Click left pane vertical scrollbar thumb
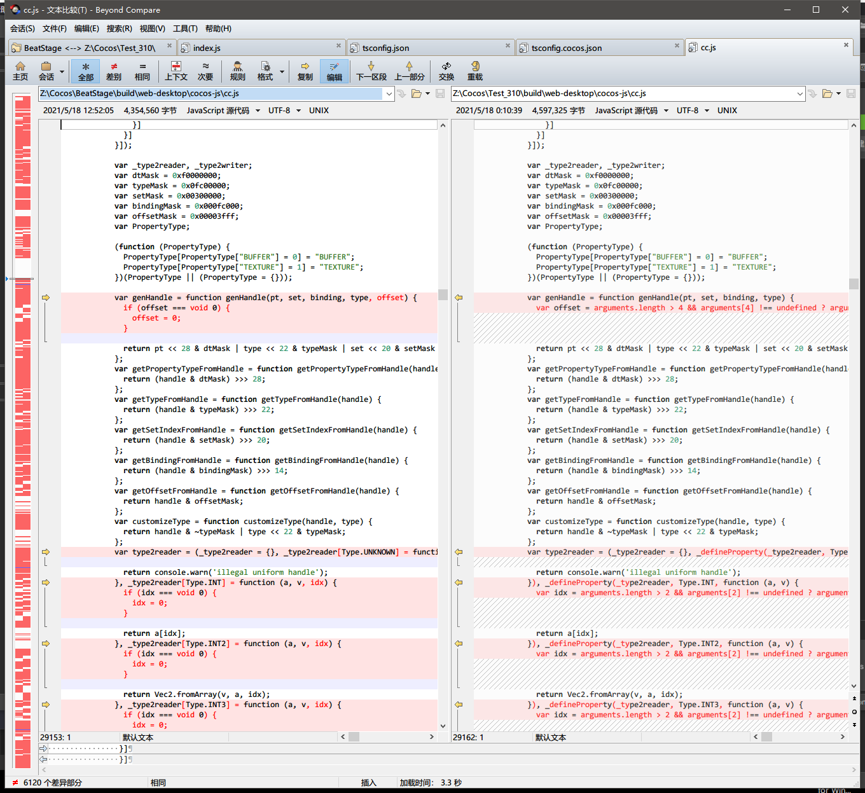 tap(443, 295)
